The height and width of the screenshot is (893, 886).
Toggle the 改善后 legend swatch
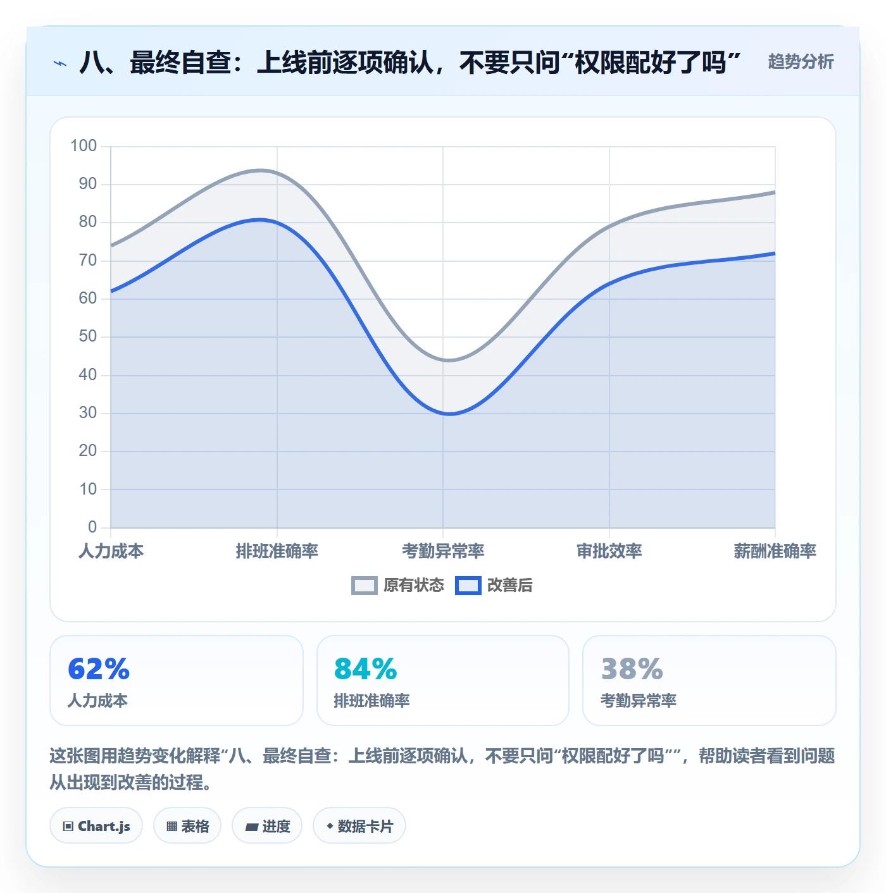point(468,586)
